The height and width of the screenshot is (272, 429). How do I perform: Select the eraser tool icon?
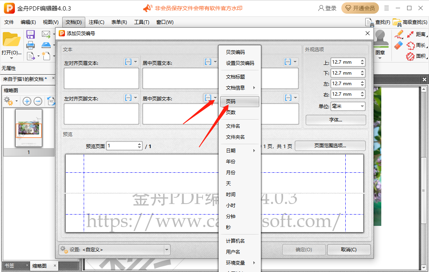point(398,45)
